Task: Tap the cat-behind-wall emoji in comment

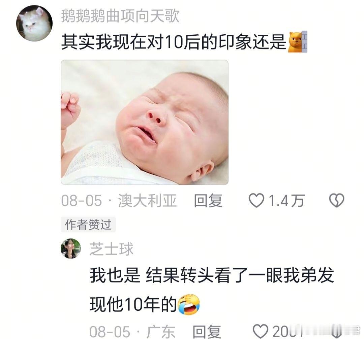Action: (298, 42)
